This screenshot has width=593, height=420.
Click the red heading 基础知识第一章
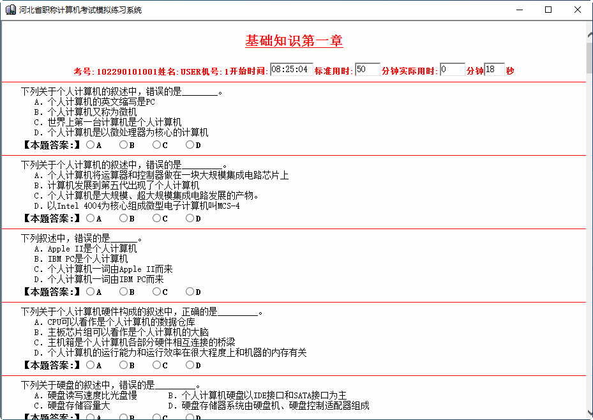(294, 41)
